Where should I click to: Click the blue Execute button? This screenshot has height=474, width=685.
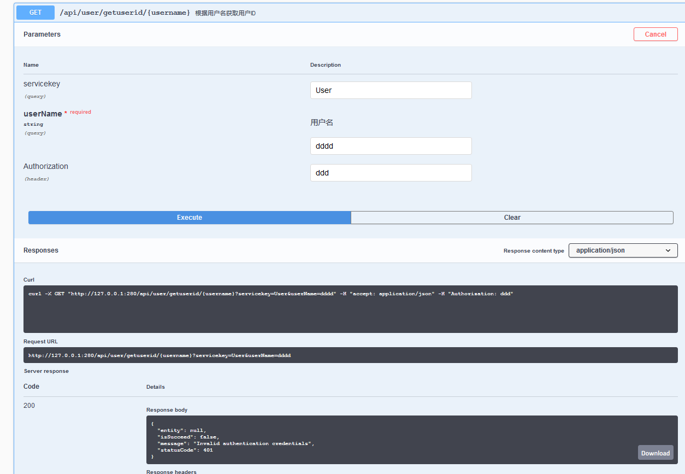coord(190,218)
